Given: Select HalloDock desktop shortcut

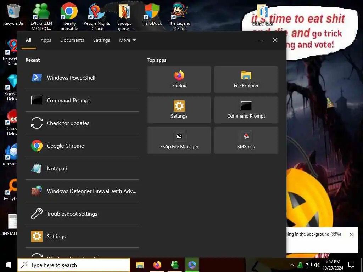Looking at the screenshot, I should click(152, 15).
